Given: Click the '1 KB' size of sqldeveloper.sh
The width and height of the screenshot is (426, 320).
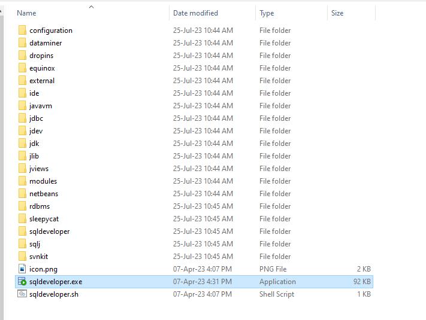Looking at the screenshot, I should pyautogui.click(x=364, y=294).
